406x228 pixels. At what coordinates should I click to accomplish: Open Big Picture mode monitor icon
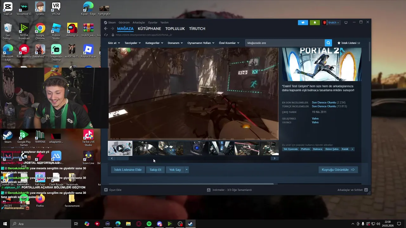[346, 22]
